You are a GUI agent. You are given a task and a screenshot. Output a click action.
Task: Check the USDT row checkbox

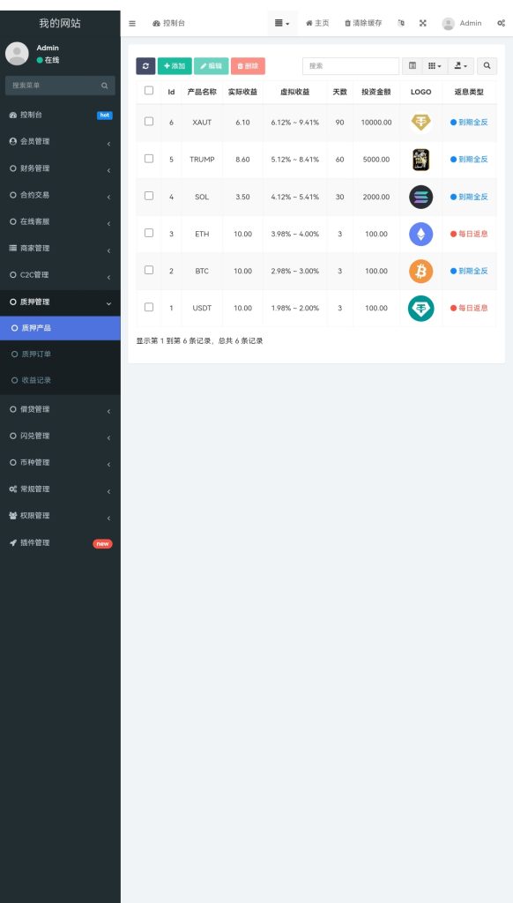[149, 307]
